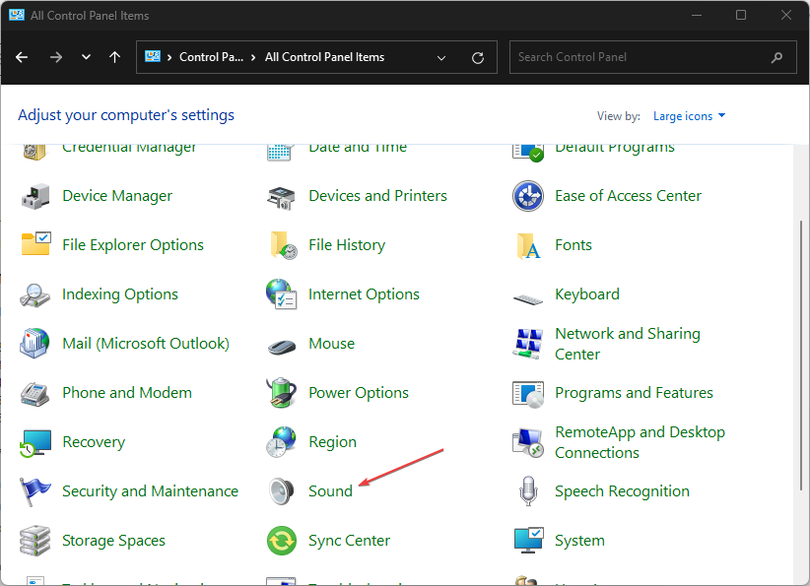Open the Sound control panel icon
Screen dimensions: 810x586
pos(282,491)
